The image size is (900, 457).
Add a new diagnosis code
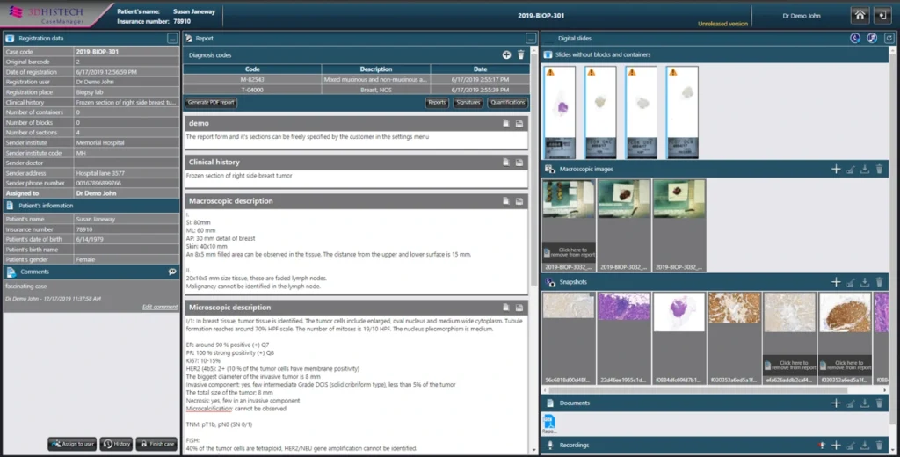tap(506, 55)
